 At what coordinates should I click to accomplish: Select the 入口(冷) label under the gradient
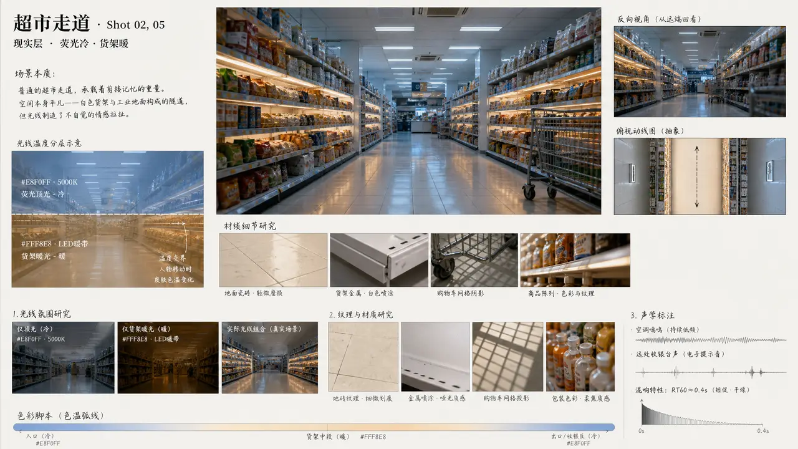coord(40,436)
